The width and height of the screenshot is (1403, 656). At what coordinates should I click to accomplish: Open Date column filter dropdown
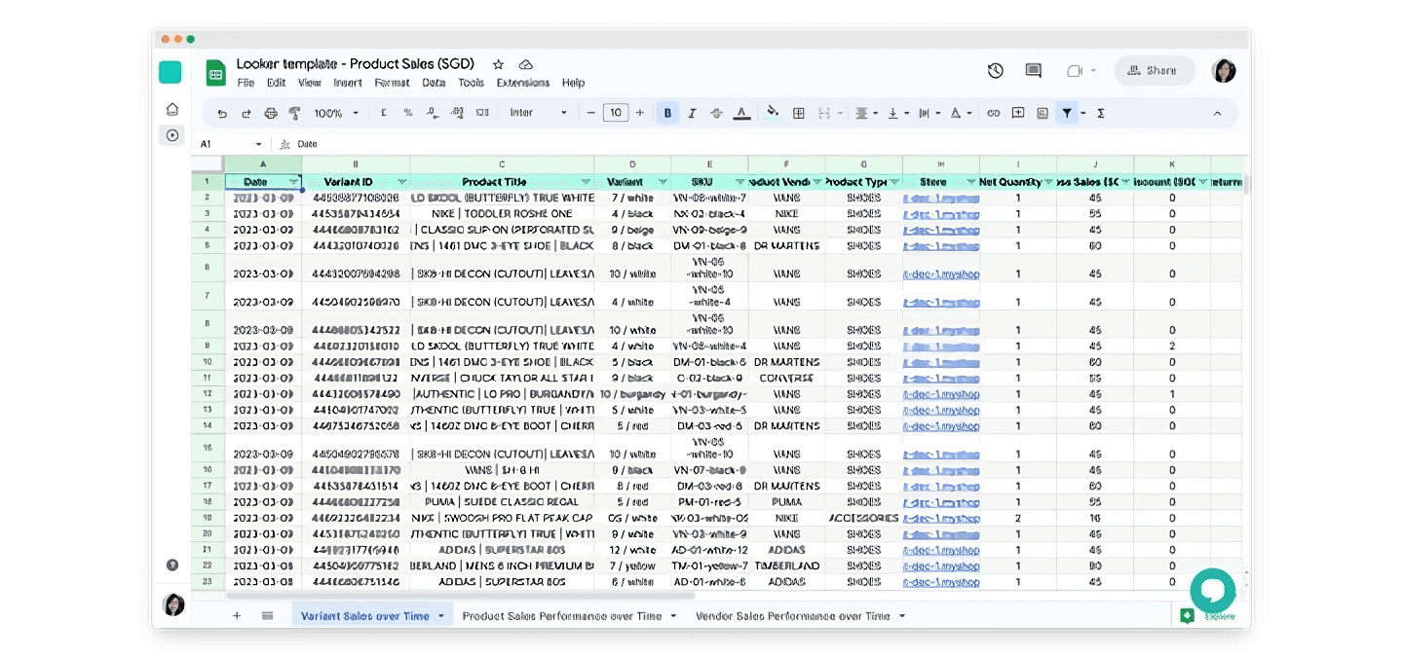(293, 182)
